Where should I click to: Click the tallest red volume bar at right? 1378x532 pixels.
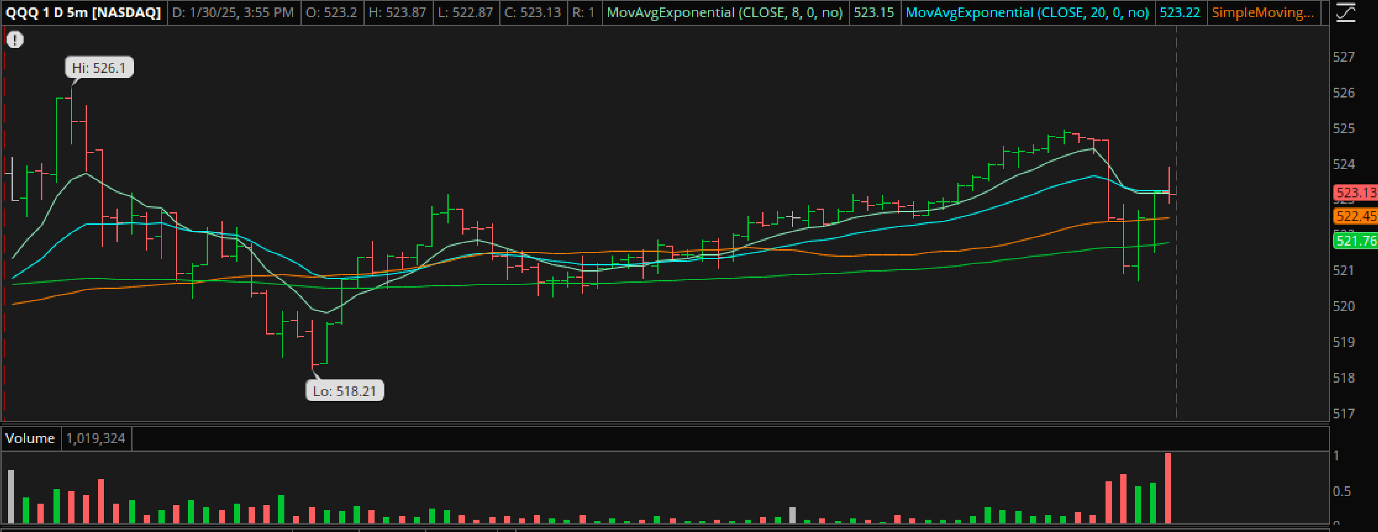tap(1168, 488)
